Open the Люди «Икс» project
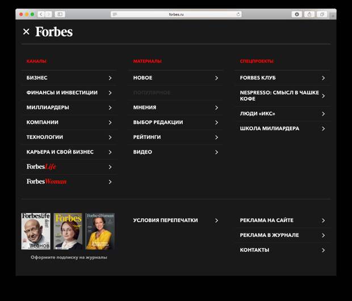The image size is (352, 301). point(282,113)
